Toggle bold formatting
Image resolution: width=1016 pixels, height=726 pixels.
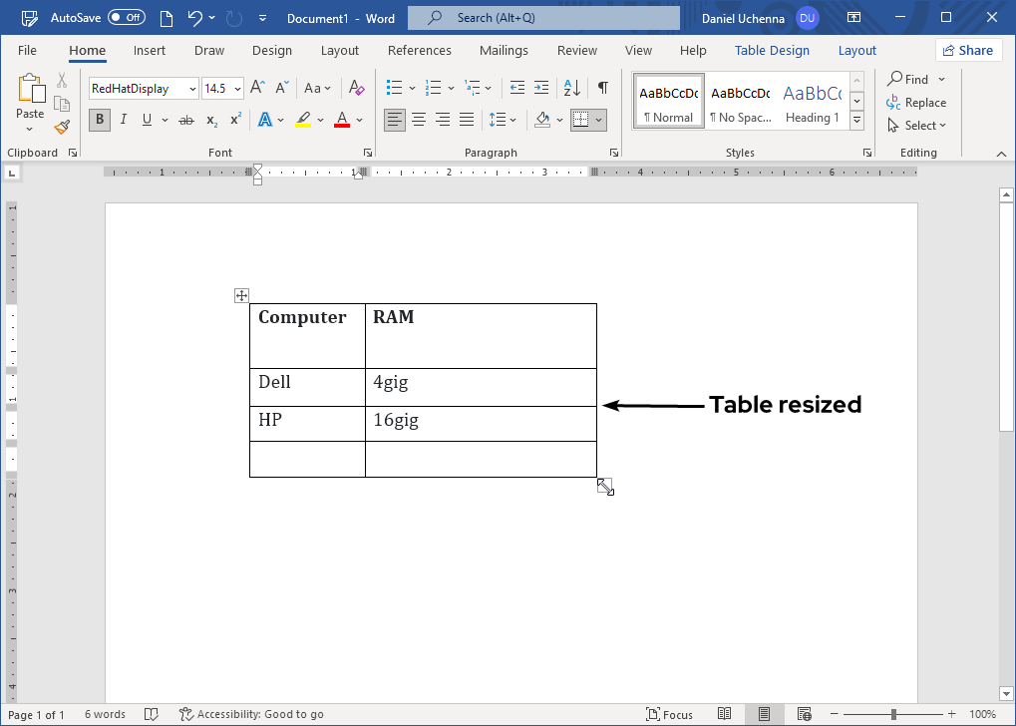[99, 120]
